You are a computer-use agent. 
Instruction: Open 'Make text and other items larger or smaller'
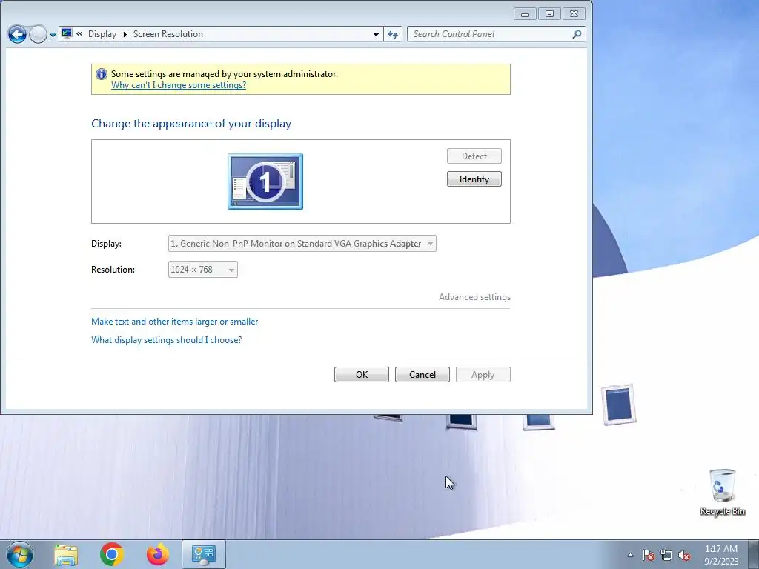point(175,322)
